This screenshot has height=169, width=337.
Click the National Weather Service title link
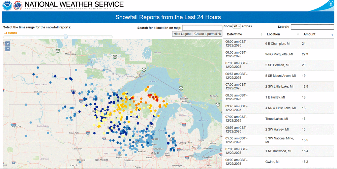tap(74, 5)
